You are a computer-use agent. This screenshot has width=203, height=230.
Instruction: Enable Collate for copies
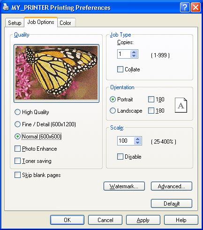[x=120, y=69]
